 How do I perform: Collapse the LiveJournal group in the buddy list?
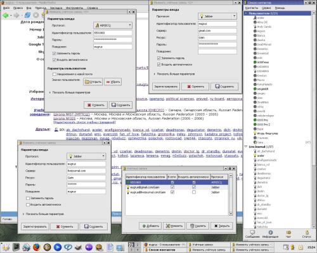point(246,147)
